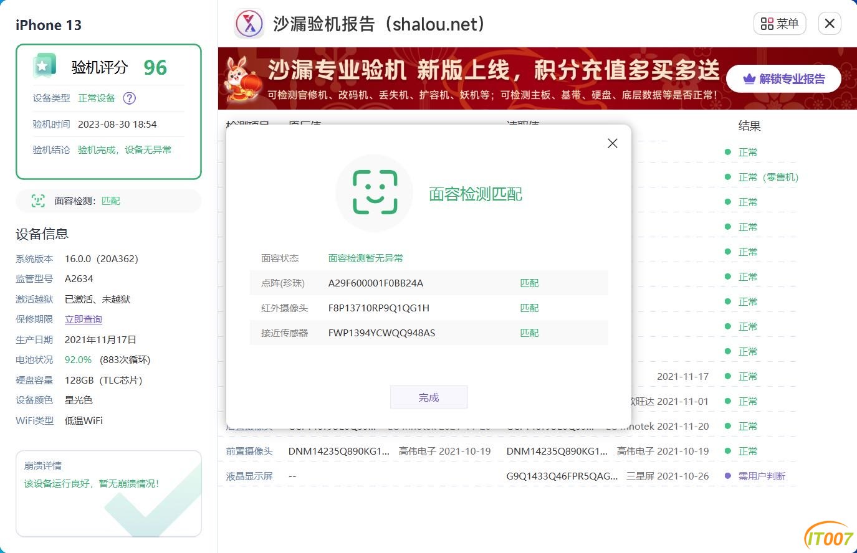This screenshot has height=553, width=857.
Task: Click the 前置摄像头 row label
Action: 249,451
